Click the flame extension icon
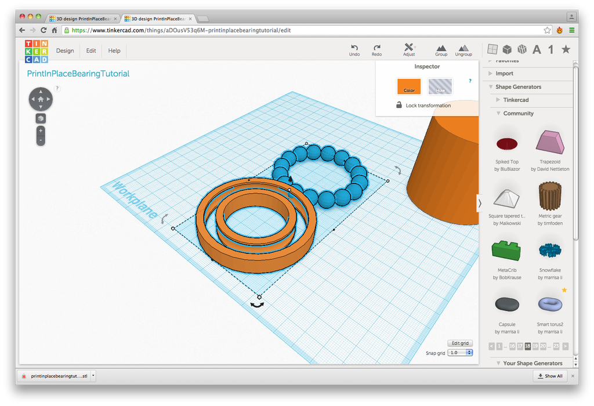This screenshot has width=594, height=406. 560,30
